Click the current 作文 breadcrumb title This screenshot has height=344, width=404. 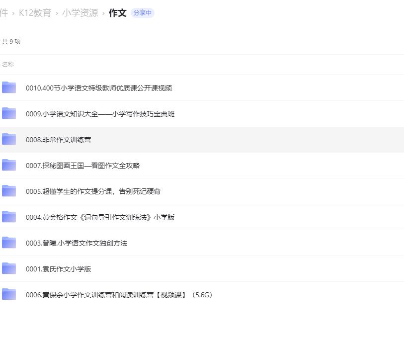click(117, 13)
